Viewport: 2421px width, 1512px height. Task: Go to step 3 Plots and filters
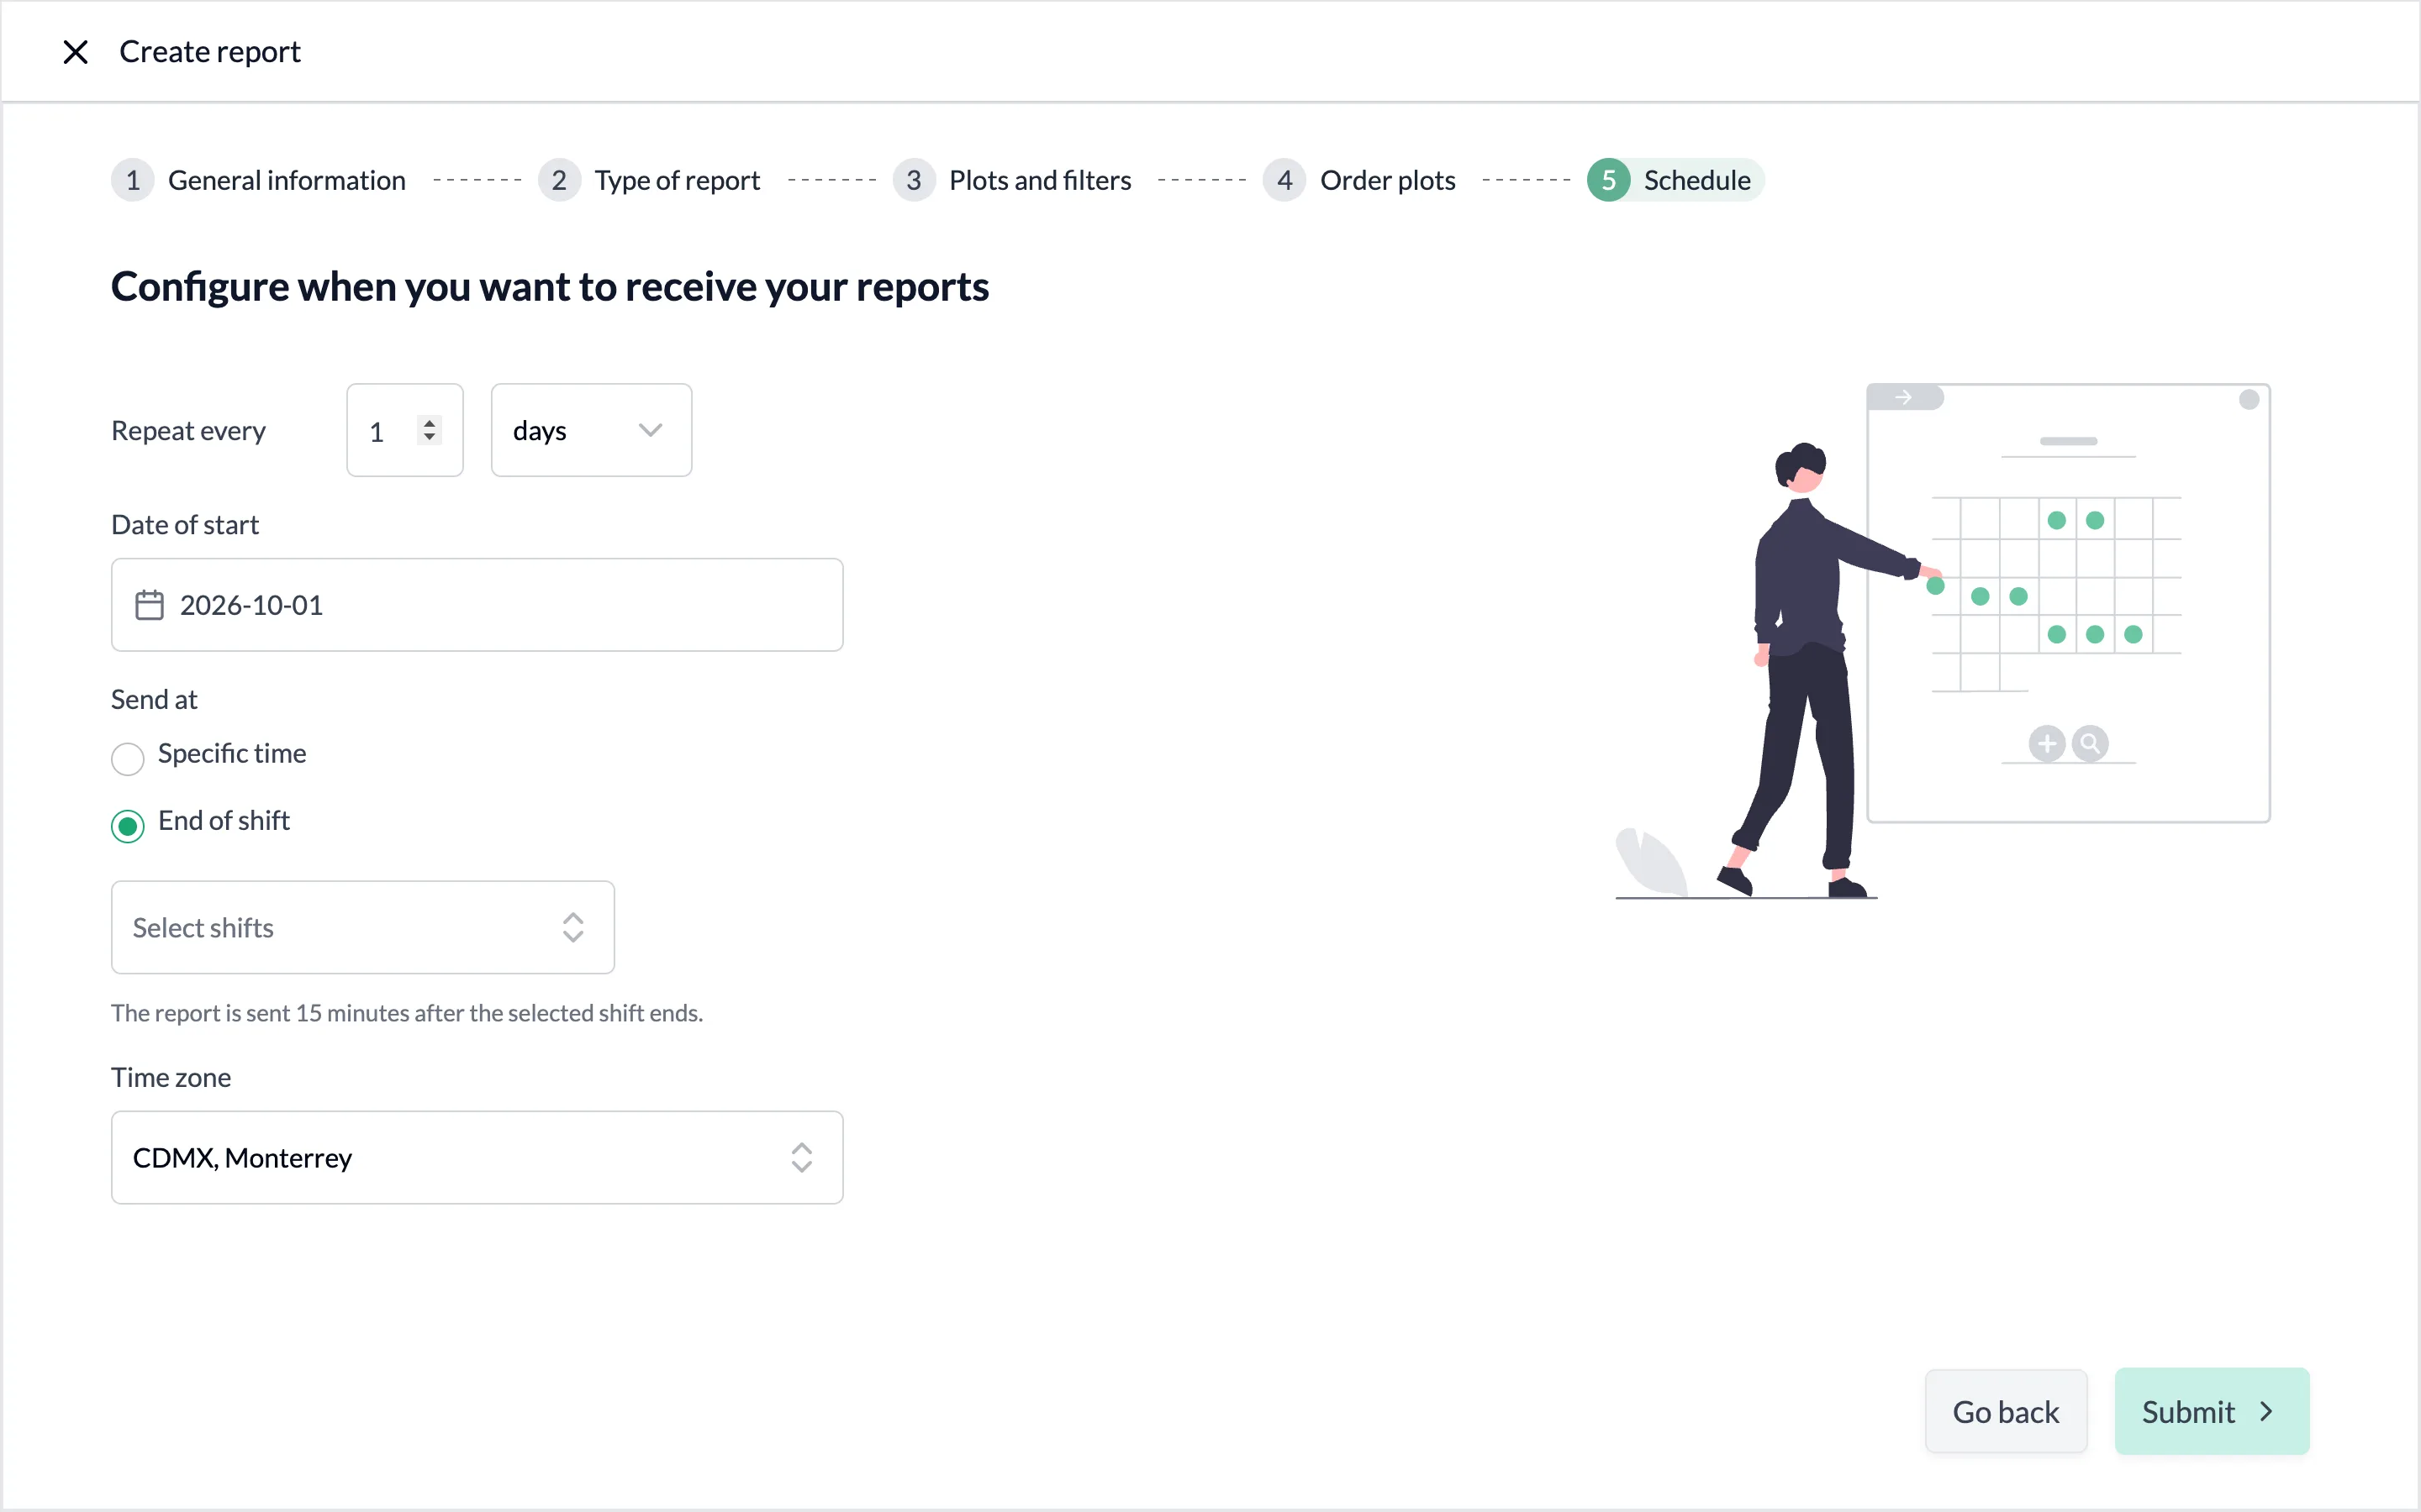point(1011,180)
